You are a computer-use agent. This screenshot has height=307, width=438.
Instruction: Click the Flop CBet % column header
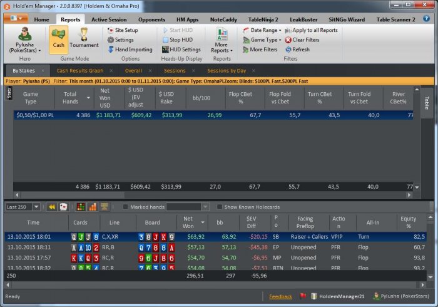coord(245,98)
